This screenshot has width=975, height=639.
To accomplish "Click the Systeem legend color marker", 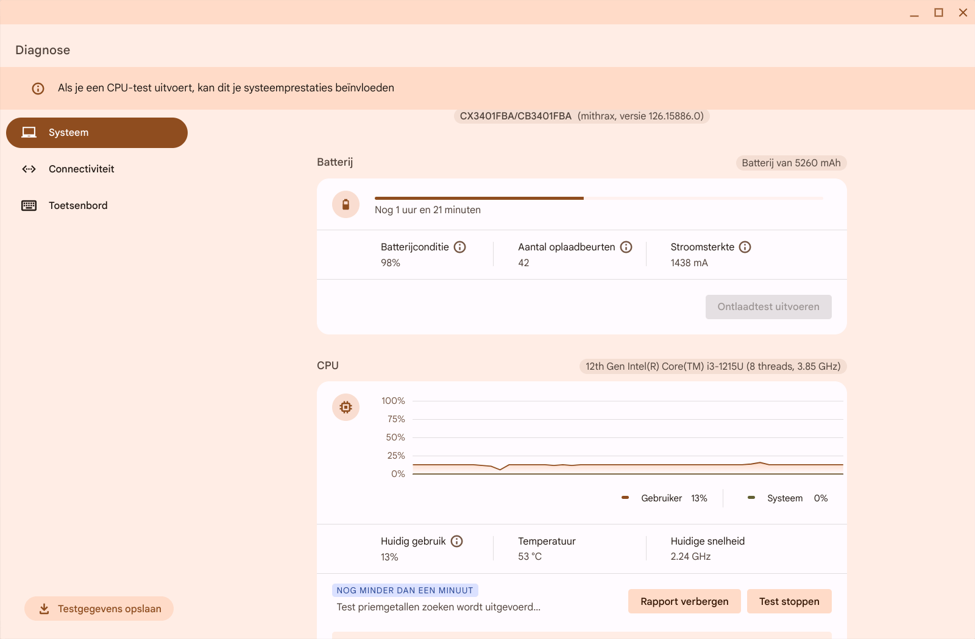I will click(751, 498).
